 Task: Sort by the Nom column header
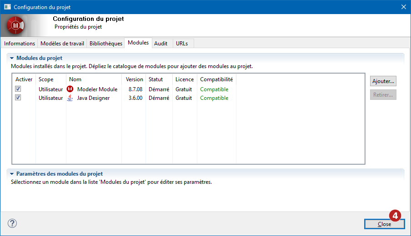tap(94, 79)
